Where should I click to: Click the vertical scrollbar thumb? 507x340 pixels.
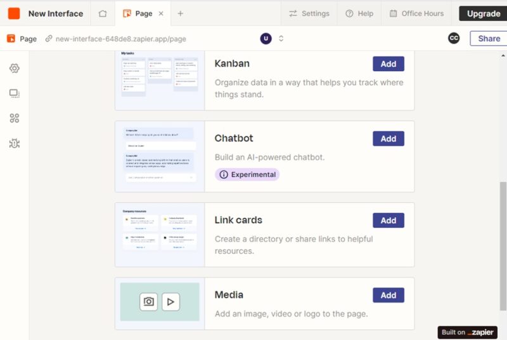503,246
